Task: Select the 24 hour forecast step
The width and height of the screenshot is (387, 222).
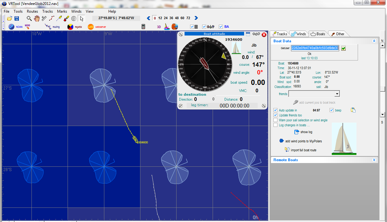Action: [x=166, y=18]
